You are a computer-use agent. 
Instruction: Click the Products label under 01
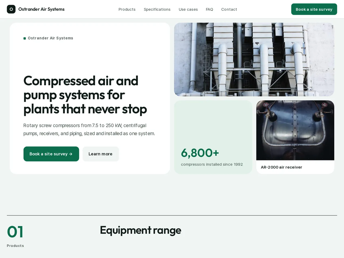15,246
